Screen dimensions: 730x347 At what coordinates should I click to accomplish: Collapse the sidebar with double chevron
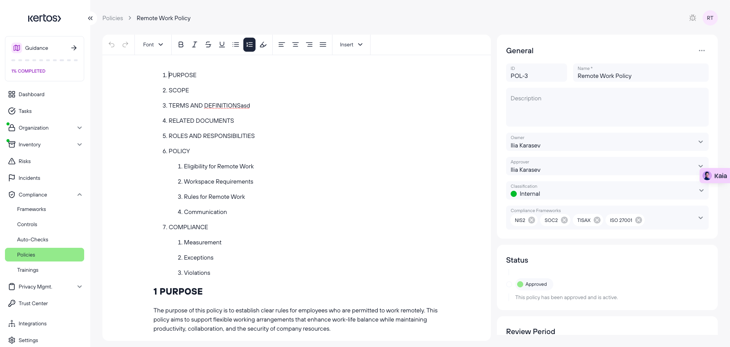pos(90,18)
